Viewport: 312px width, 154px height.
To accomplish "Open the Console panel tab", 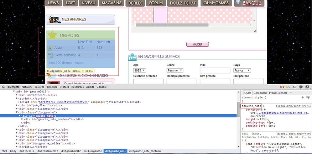I will click(102, 87).
